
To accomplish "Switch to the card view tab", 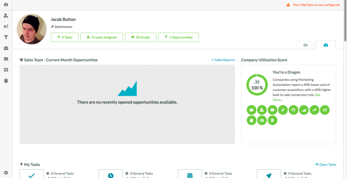I will [306, 45].
